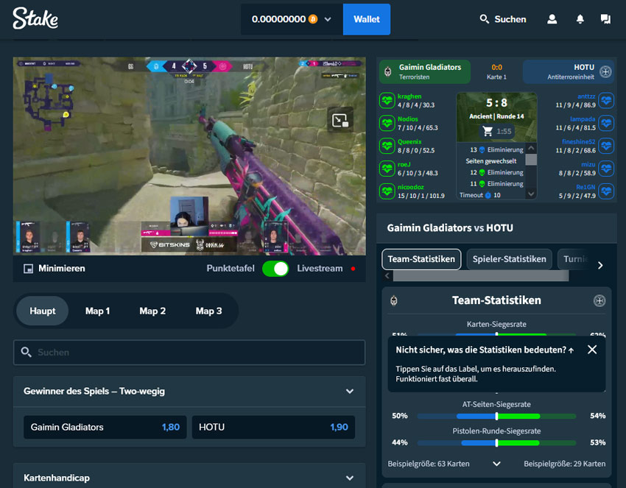Click Re1GN's blue heart icon

point(606,191)
